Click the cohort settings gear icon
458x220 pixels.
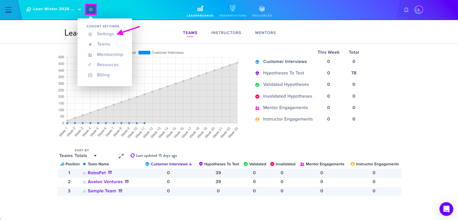[91, 10]
